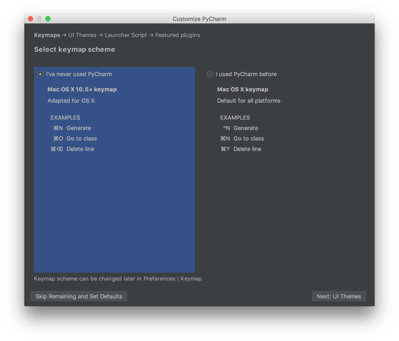This screenshot has width=399, height=341.
Task: Click EXAMPLES label in right panel
Action: pyautogui.click(x=235, y=118)
